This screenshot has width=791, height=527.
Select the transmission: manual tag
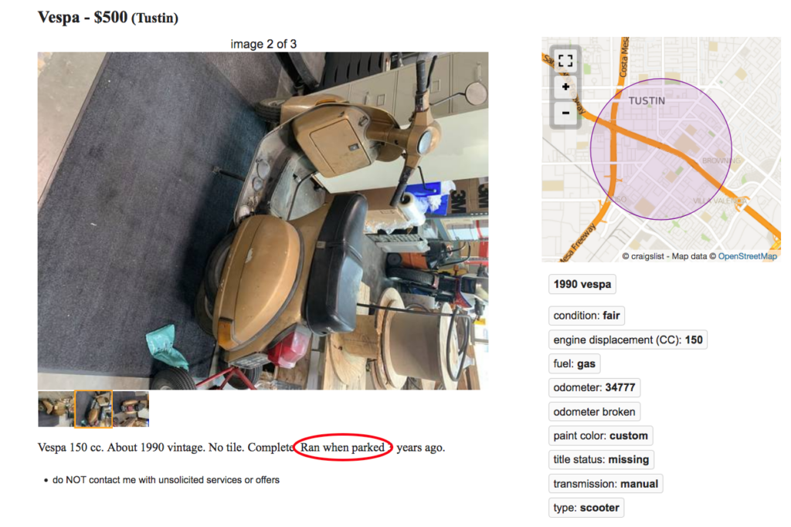click(x=606, y=484)
